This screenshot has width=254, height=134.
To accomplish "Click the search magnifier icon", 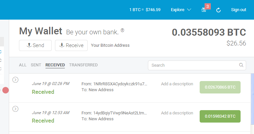I will pyautogui.click(x=241, y=65).
